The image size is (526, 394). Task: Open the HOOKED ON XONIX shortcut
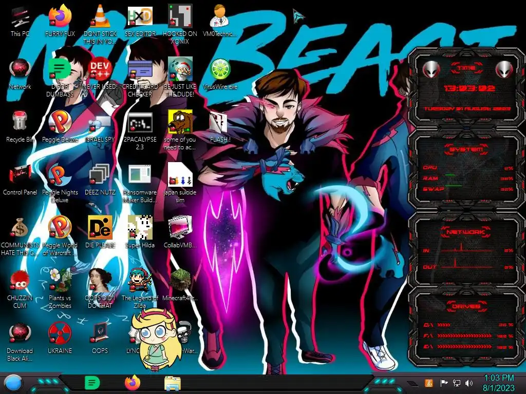click(x=180, y=16)
